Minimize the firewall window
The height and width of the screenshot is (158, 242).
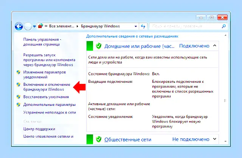(201, 17)
